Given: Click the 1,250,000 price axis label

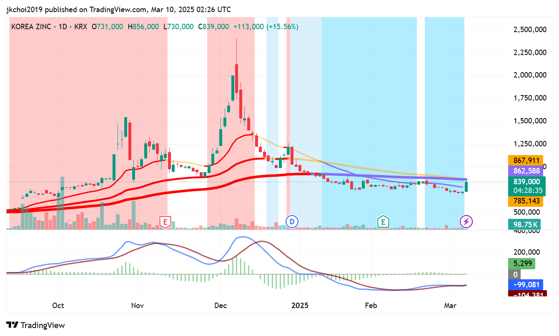Looking at the screenshot, I should pos(530,144).
